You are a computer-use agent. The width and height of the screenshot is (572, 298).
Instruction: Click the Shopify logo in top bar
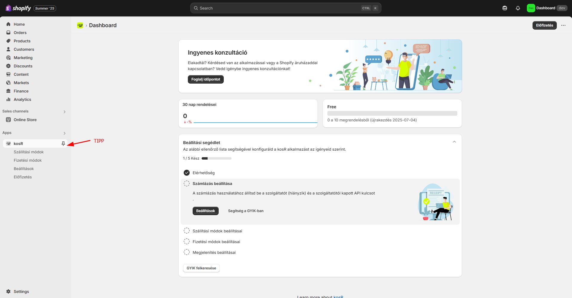click(x=19, y=8)
